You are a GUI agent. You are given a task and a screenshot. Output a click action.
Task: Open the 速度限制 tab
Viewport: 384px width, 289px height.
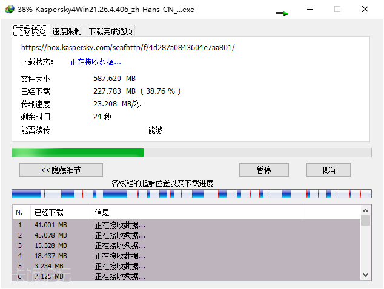click(67, 31)
